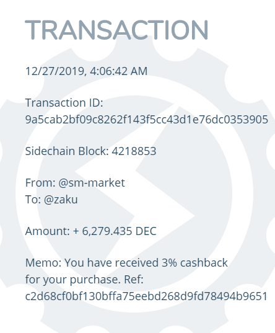Select the transaction ID hash starting 9a5cab2b
Screen dimensions: 275x333
147,119
